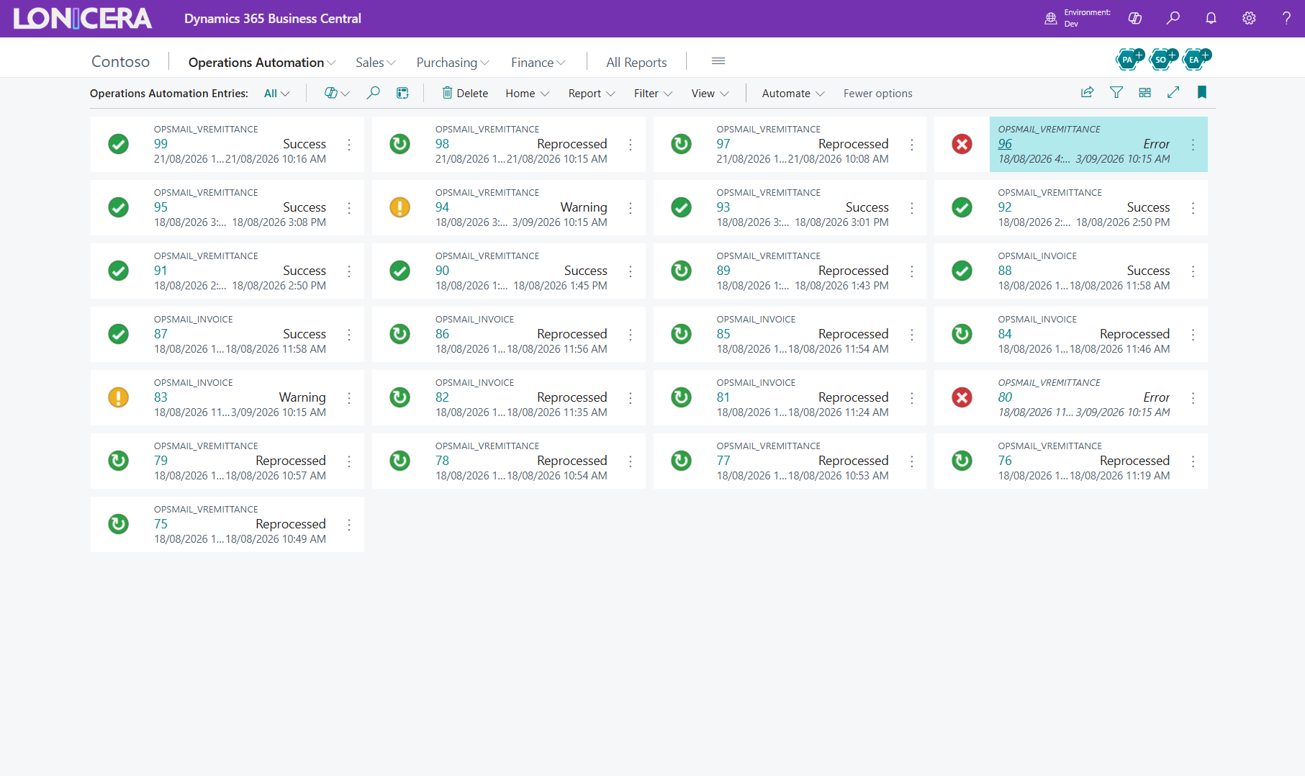The height and width of the screenshot is (776, 1305).
Task: Expand the Operations Automation menu
Action: (262, 63)
